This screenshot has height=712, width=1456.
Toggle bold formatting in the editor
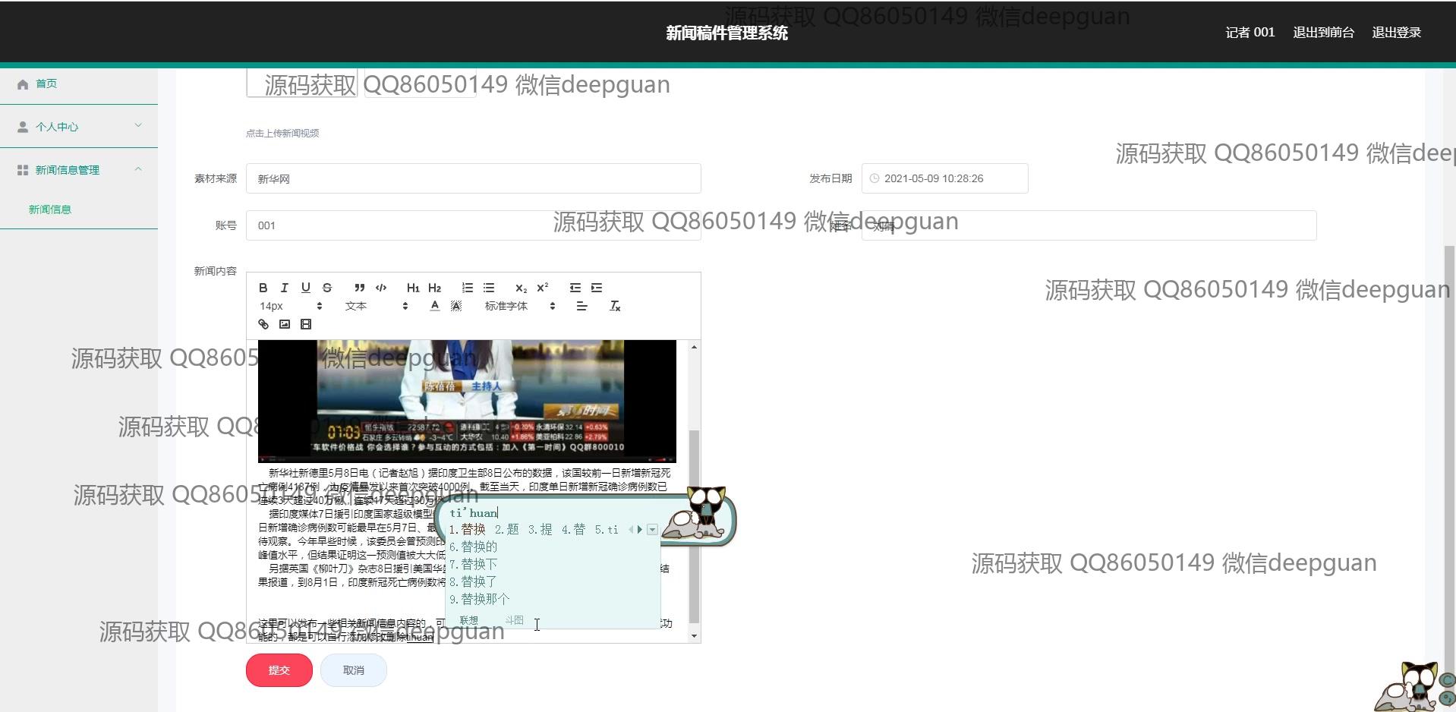tap(263, 288)
